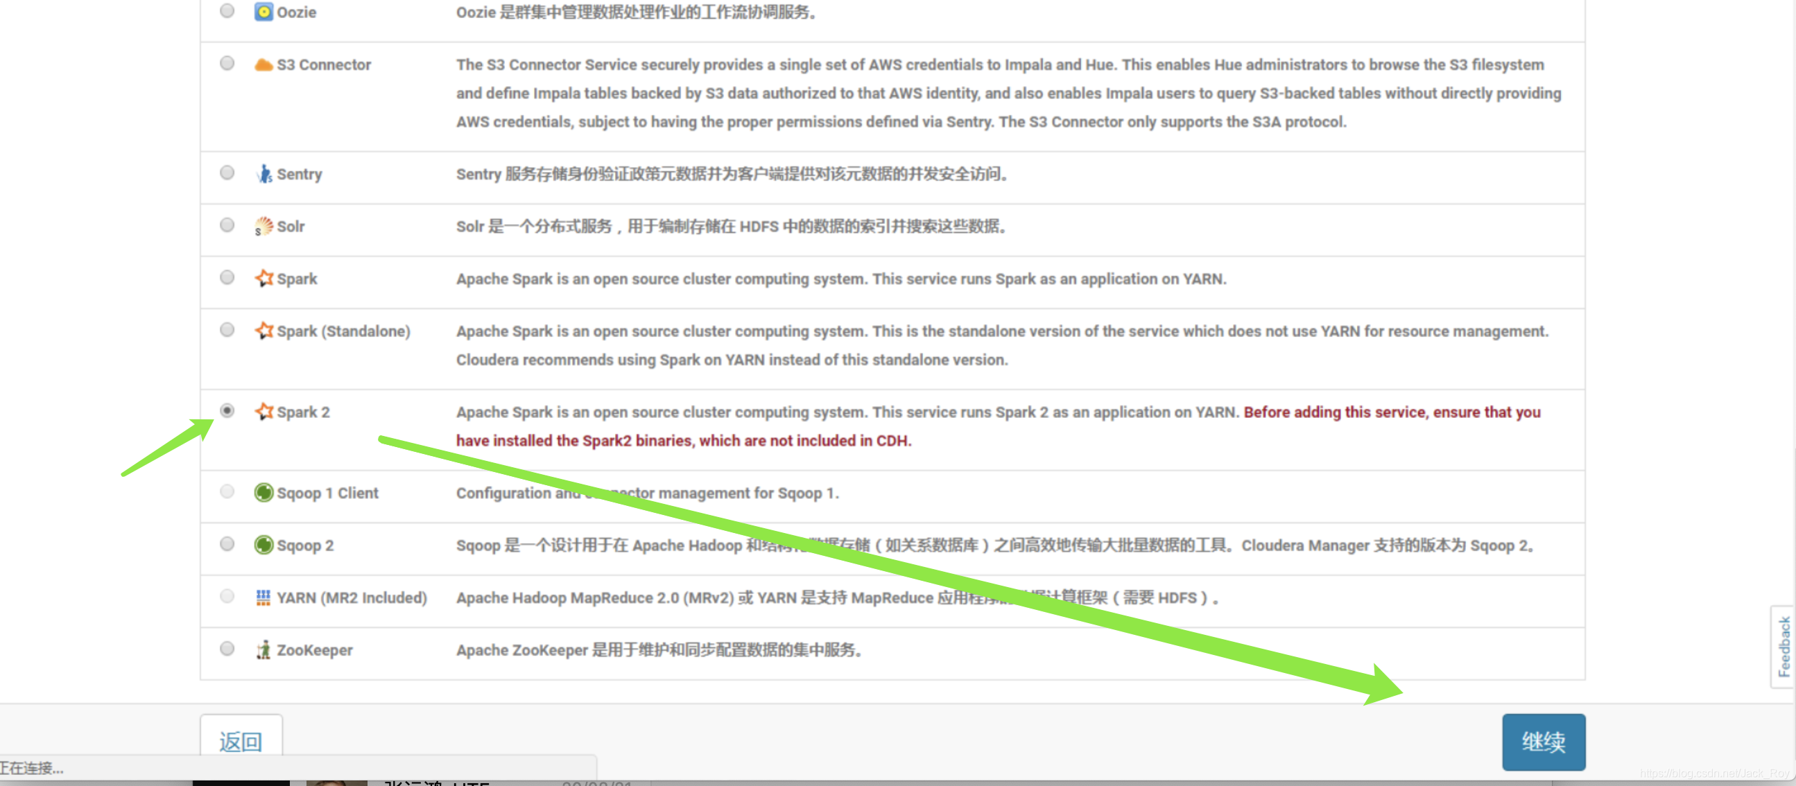This screenshot has width=1796, height=786.
Task: Click the Solr description text
Action: (731, 227)
